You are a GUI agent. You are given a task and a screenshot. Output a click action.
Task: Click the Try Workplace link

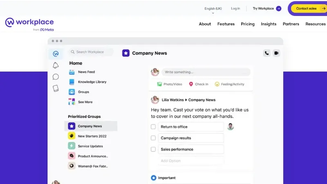pyautogui.click(x=263, y=9)
